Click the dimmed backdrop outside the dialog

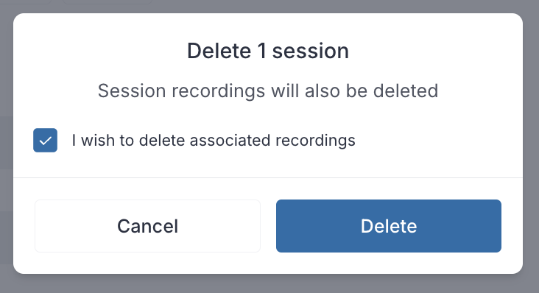point(269,283)
